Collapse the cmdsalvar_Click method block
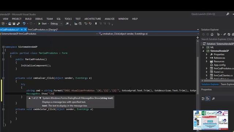This screenshot has height=132, width=234. click(3, 78)
